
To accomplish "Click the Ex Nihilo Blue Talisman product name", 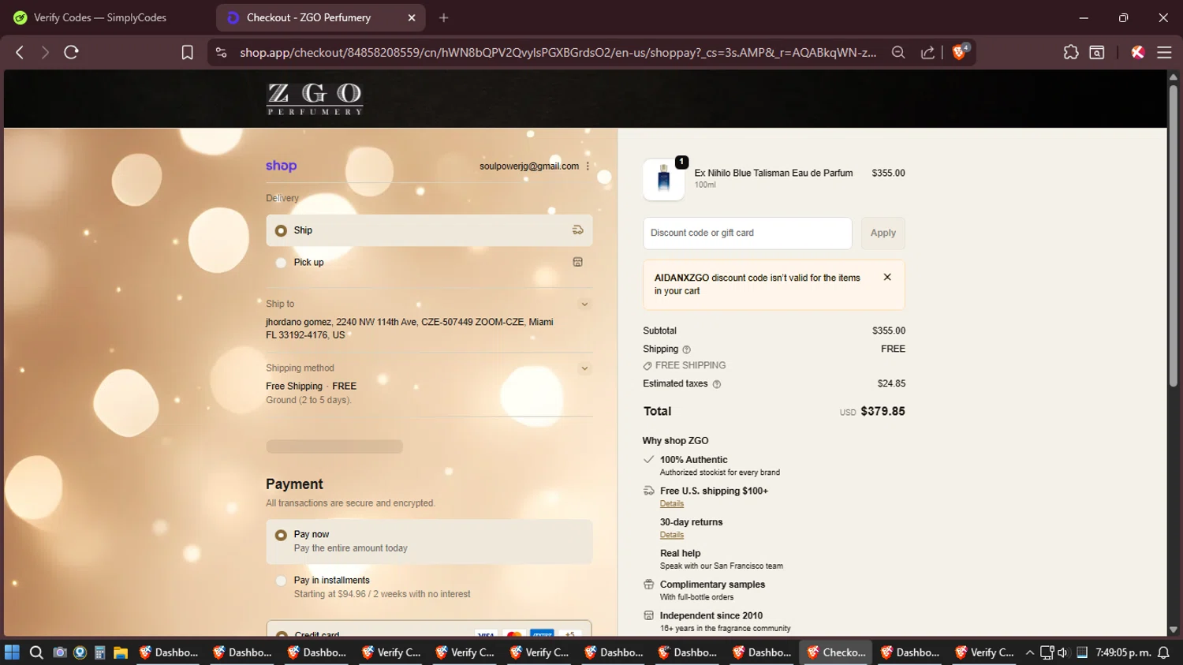I will [773, 173].
